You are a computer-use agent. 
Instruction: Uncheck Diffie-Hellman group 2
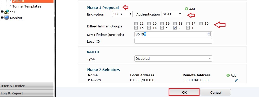pyautogui.click(x=175, y=28)
